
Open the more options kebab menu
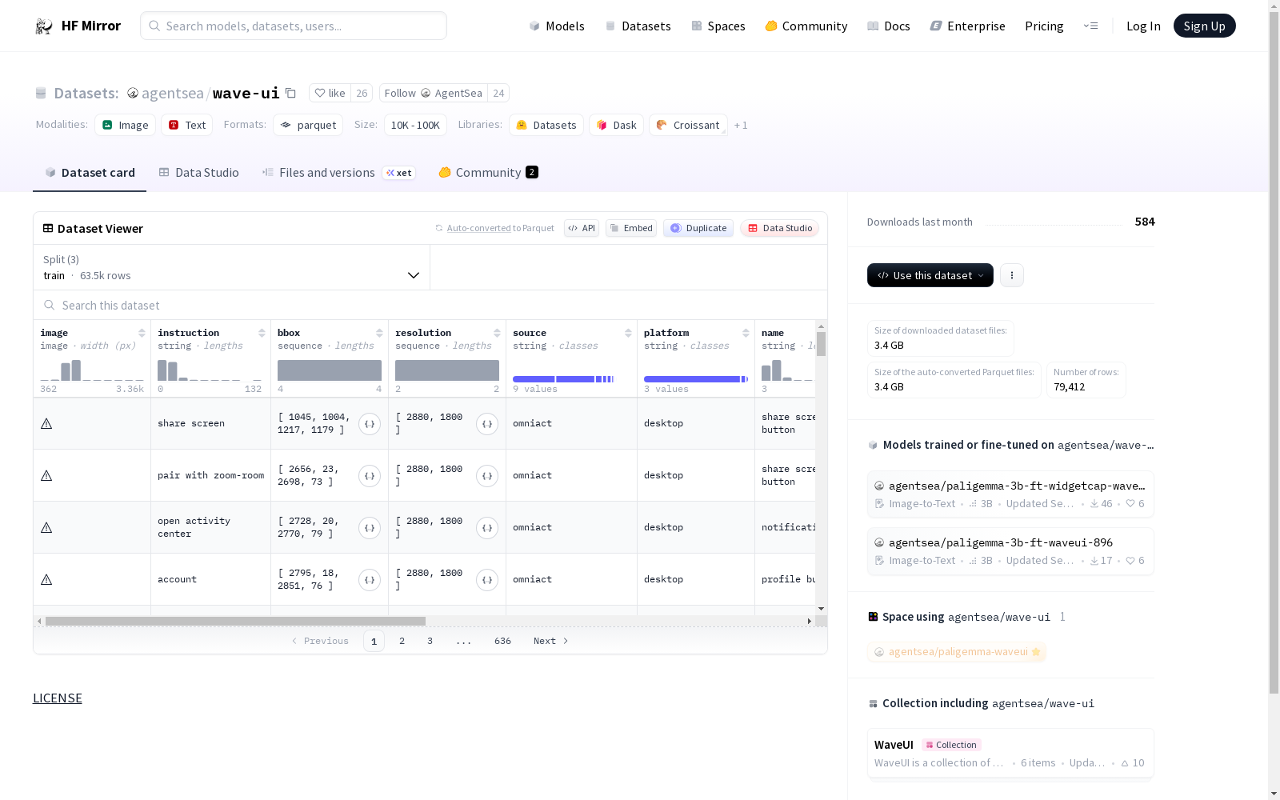point(1012,275)
